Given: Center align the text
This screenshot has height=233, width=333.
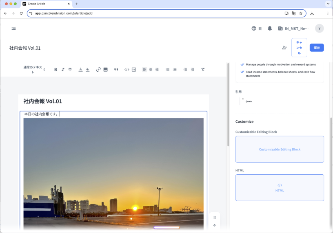Looking at the screenshot, I should pyautogui.click(x=151, y=70).
